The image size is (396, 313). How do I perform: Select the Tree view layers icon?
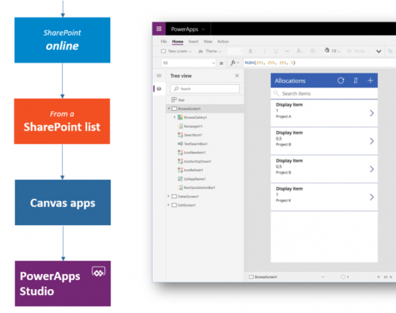pyautogui.click(x=159, y=88)
